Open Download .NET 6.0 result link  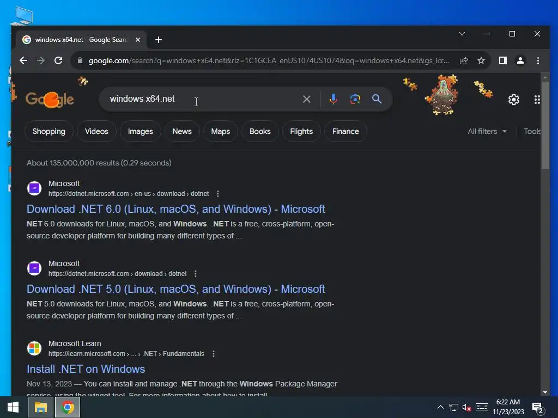point(176,209)
